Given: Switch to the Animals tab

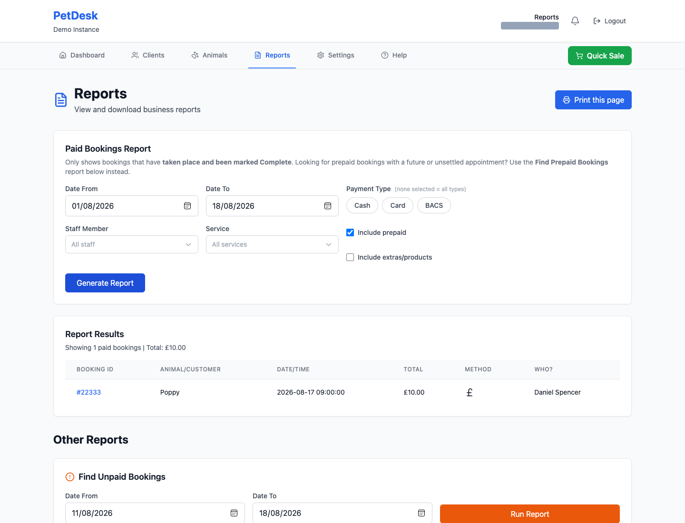Looking at the screenshot, I should click(x=209, y=55).
